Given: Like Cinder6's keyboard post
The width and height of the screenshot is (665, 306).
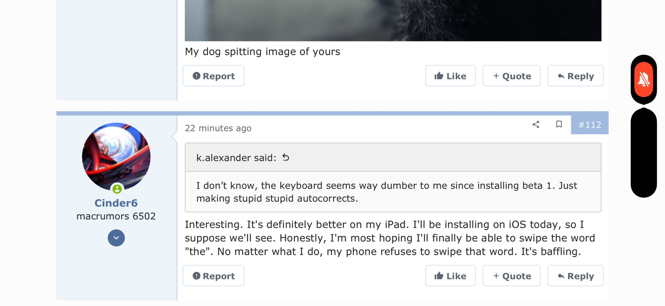Looking at the screenshot, I should click(450, 276).
